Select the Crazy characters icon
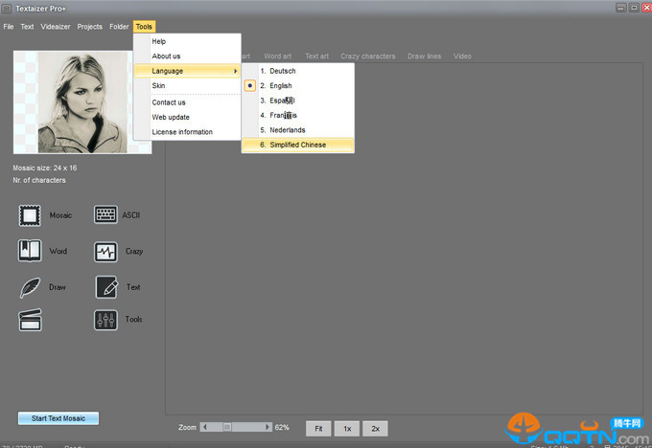 click(105, 252)
